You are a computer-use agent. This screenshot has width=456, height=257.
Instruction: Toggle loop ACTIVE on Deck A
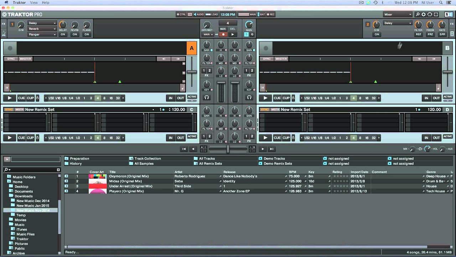192,97
